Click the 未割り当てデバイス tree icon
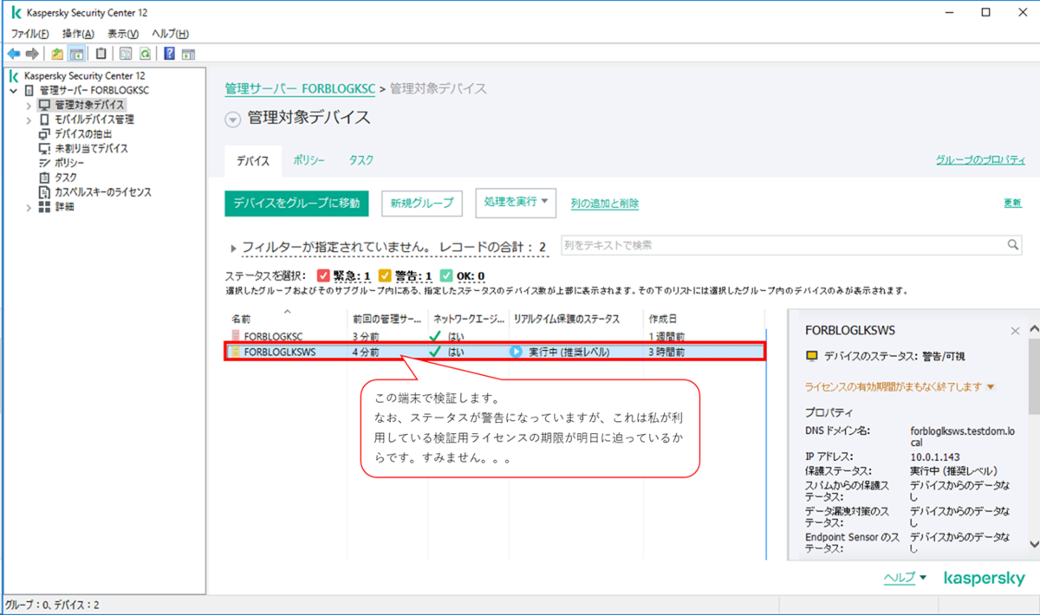The height and width of the screenshot is (615, 1040). click(x=45, y=149)
